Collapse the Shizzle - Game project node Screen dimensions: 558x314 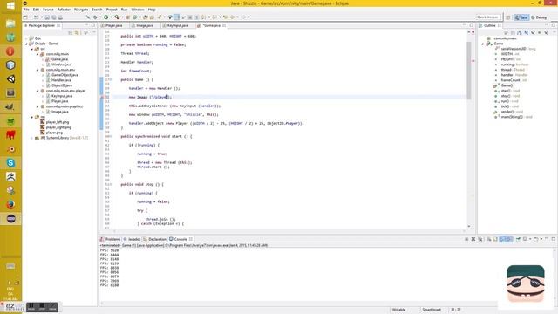tap(26, 44)
